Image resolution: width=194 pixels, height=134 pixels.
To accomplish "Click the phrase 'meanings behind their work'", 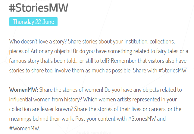I will click(41, 119).
